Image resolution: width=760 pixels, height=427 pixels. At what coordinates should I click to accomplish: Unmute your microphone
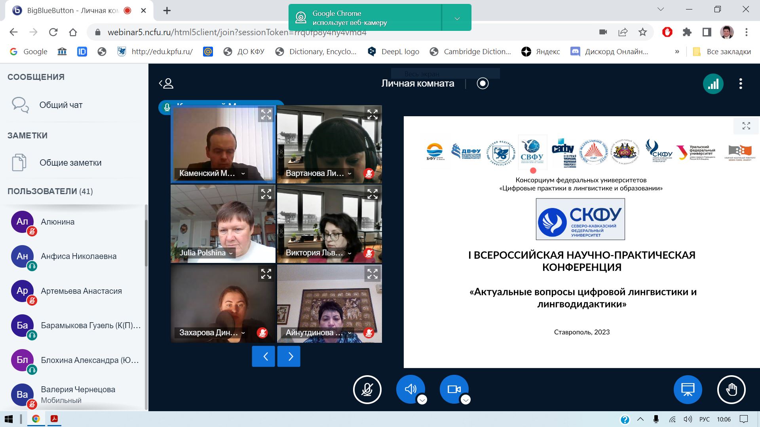[367, 389]
